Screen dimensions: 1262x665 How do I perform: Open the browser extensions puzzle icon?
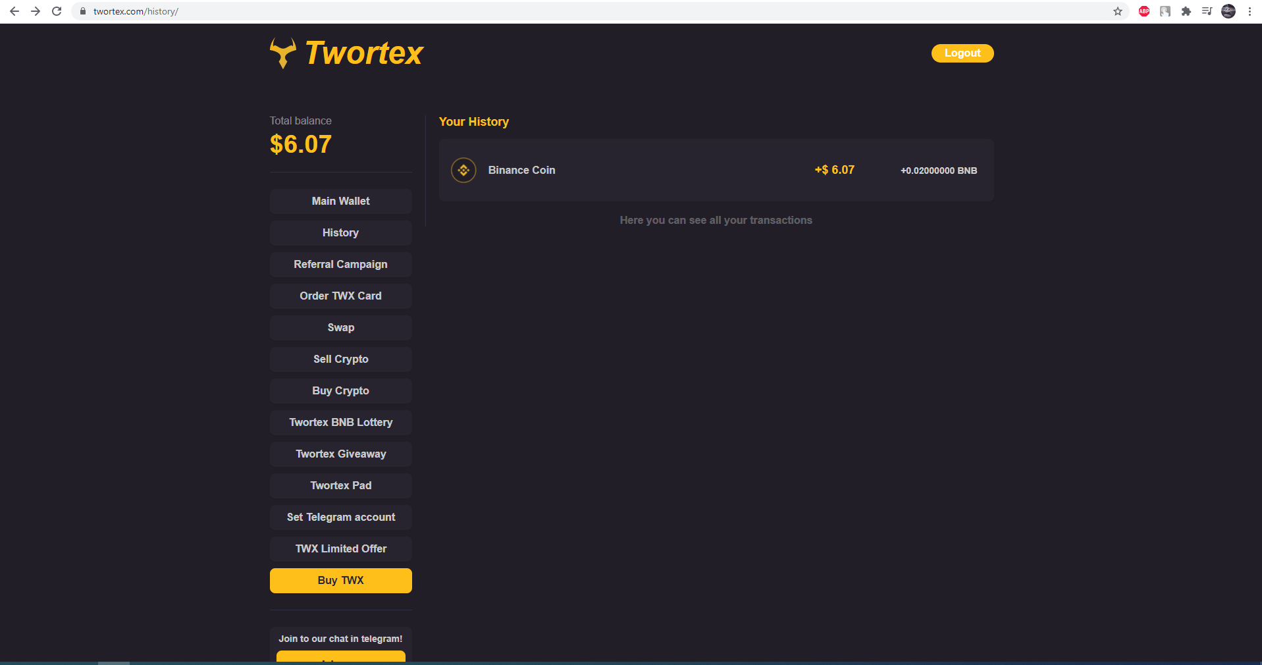tap(1186, 11)
